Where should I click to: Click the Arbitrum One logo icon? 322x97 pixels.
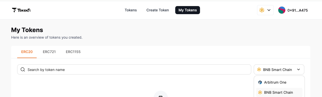pyautogui.click(x=260, y=82)
